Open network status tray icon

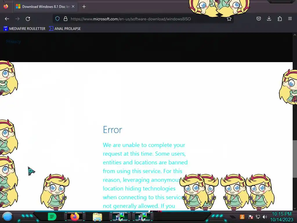(258, 217)
